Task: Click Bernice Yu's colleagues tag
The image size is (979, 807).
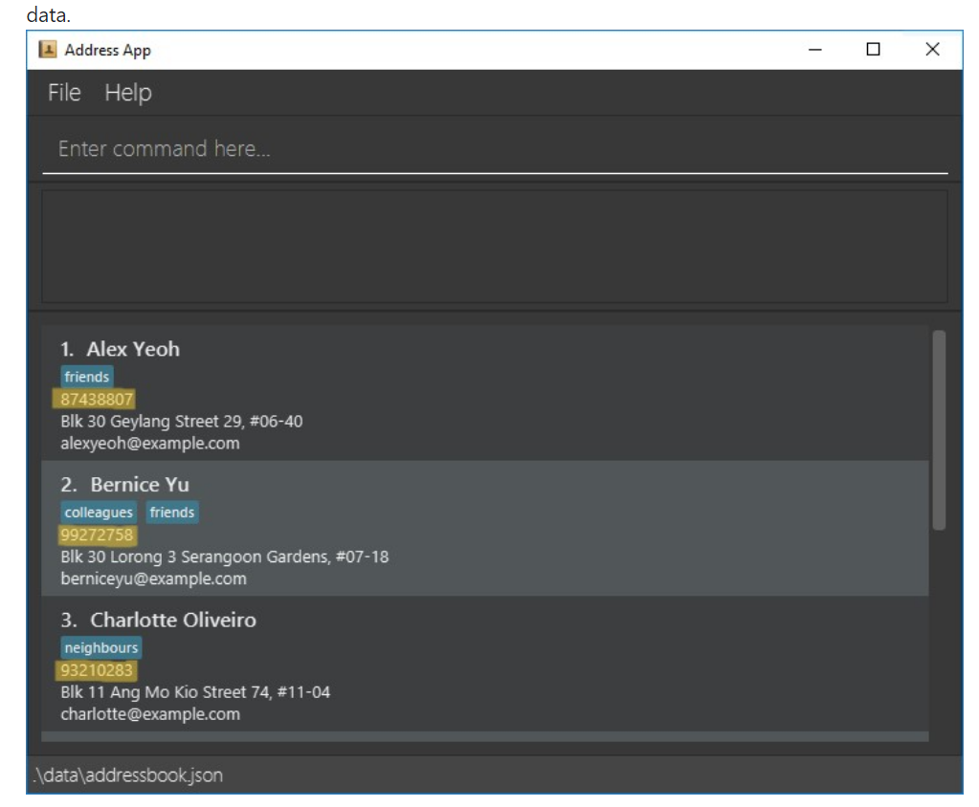Action: (x=99, y=512)
